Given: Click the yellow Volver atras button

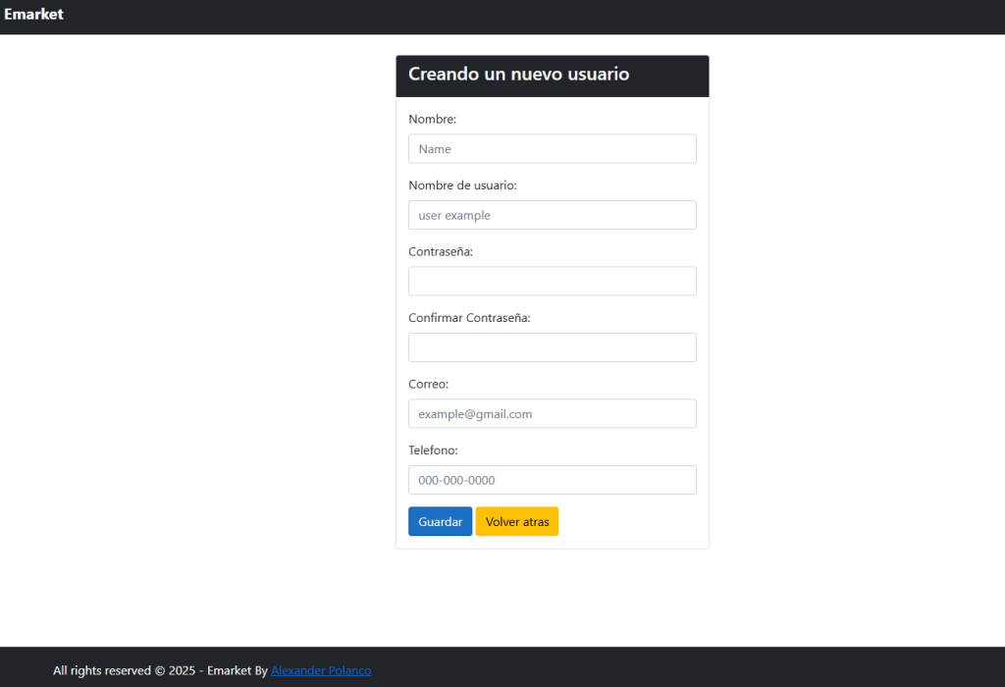Looking at the screenshot, I should click(x=517, y=522).
